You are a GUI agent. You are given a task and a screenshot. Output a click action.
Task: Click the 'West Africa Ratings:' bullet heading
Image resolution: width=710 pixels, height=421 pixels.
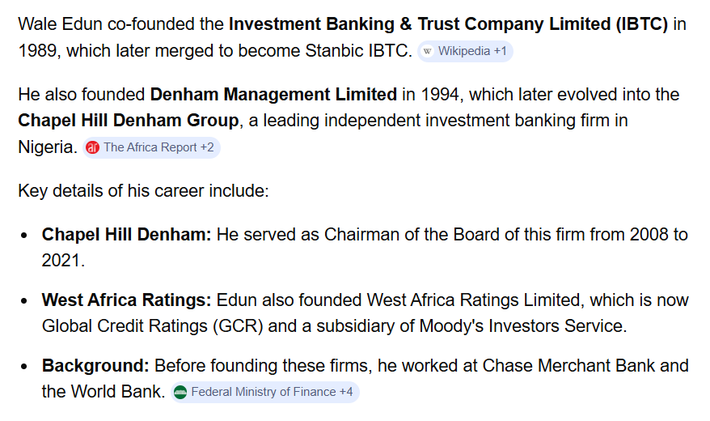(126, 300)
